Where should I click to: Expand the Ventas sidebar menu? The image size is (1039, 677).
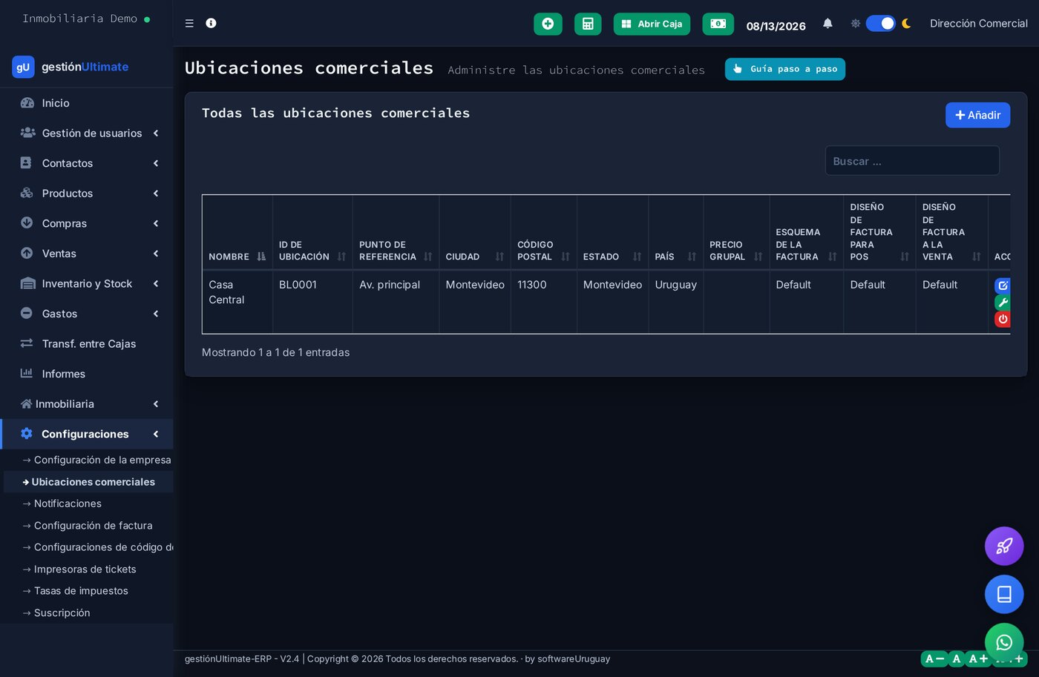[88, 254]
